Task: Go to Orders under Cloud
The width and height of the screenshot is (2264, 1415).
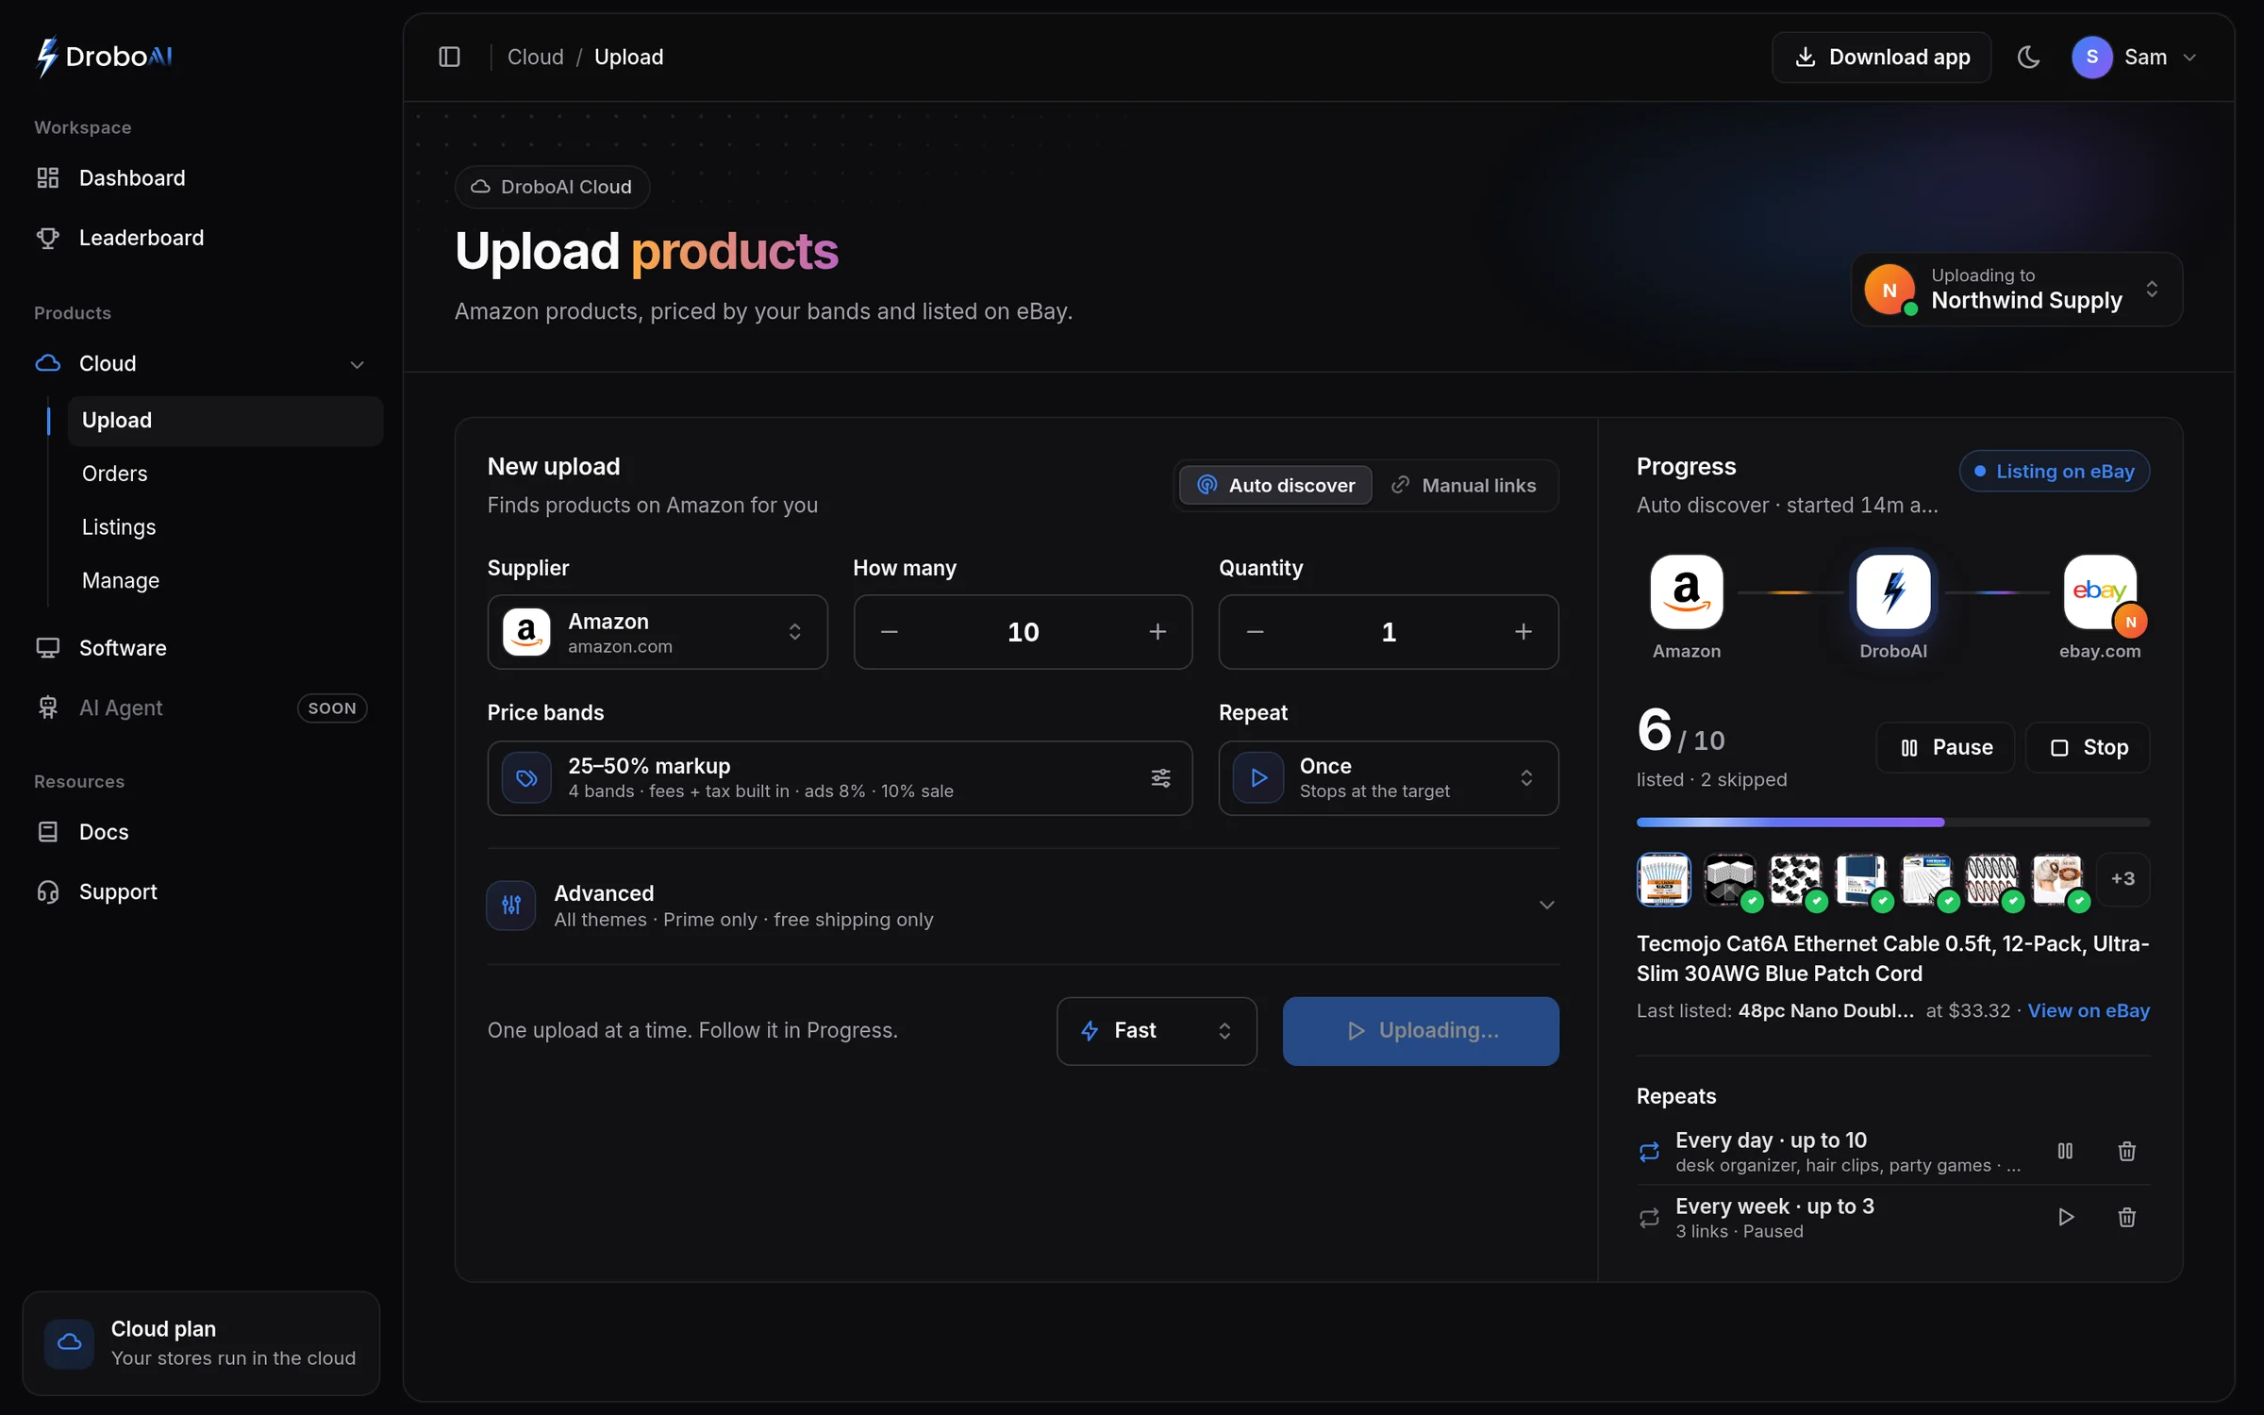Action: pyautogui.click(x=225, y=474)
